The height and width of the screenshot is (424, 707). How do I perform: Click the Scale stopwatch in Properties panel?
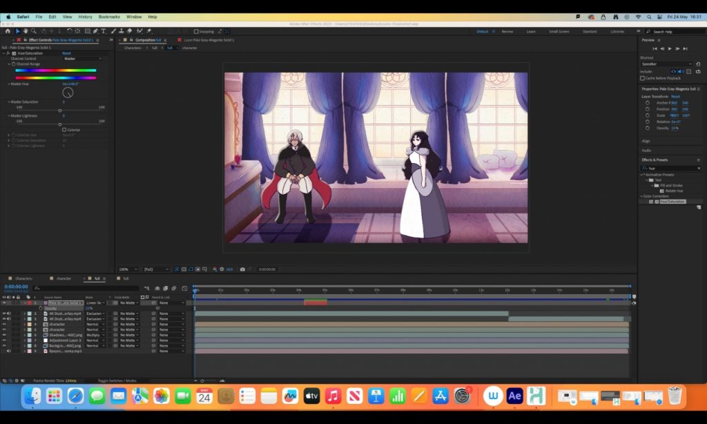648,115
